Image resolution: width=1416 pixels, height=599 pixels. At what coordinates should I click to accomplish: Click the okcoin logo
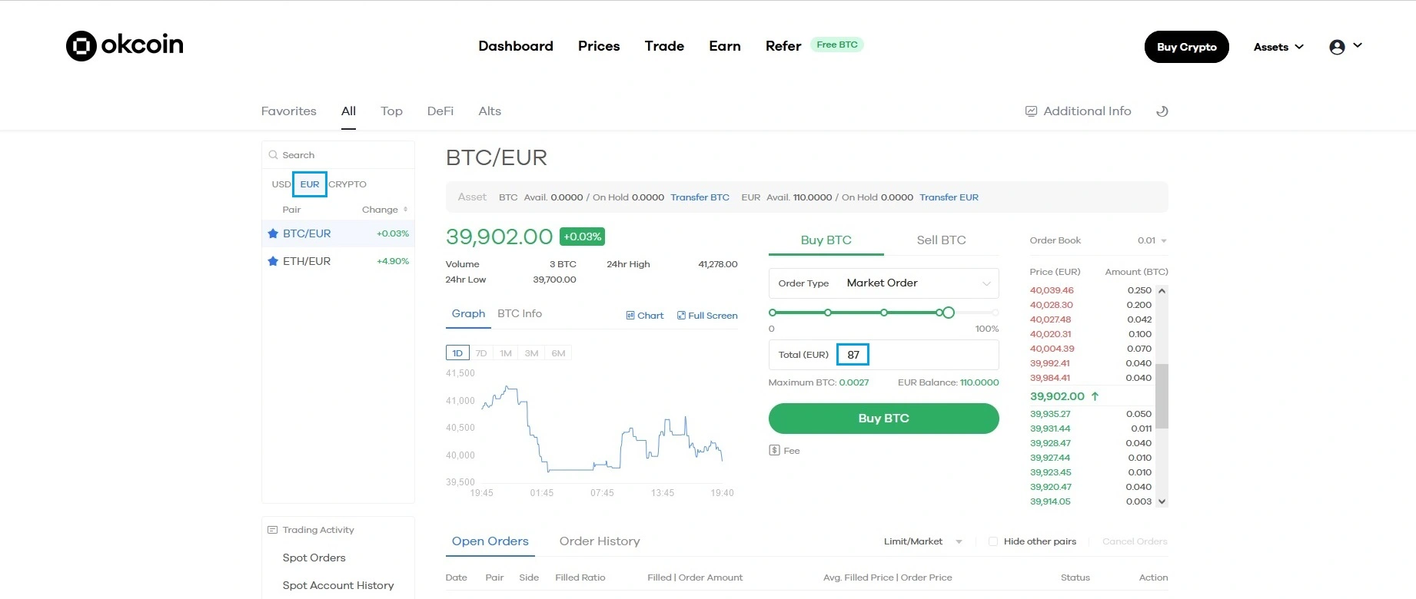(x=124, y=45)
